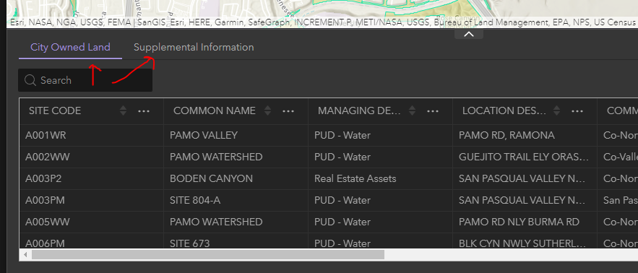638x273 pixels.
Task: Select the A003P2 site code cell
Action: [x=92, y=178]
